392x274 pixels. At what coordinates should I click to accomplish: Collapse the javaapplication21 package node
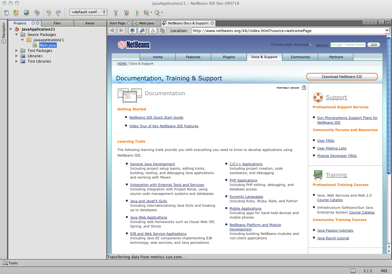[x=22, y=40]
